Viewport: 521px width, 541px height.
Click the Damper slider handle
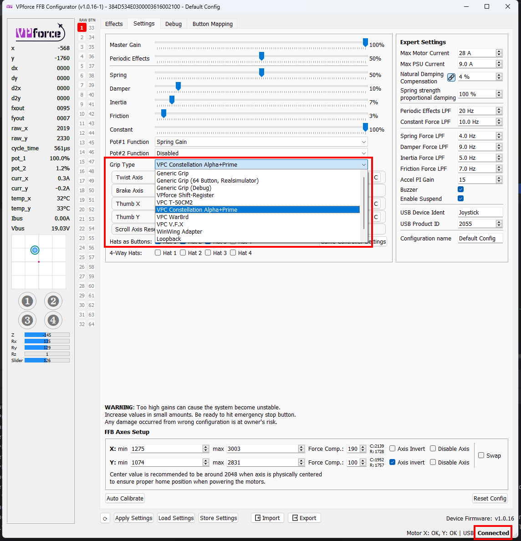pos(178,86)
